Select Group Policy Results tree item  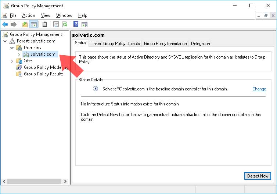pyautogui.click(x=44, y=74)
